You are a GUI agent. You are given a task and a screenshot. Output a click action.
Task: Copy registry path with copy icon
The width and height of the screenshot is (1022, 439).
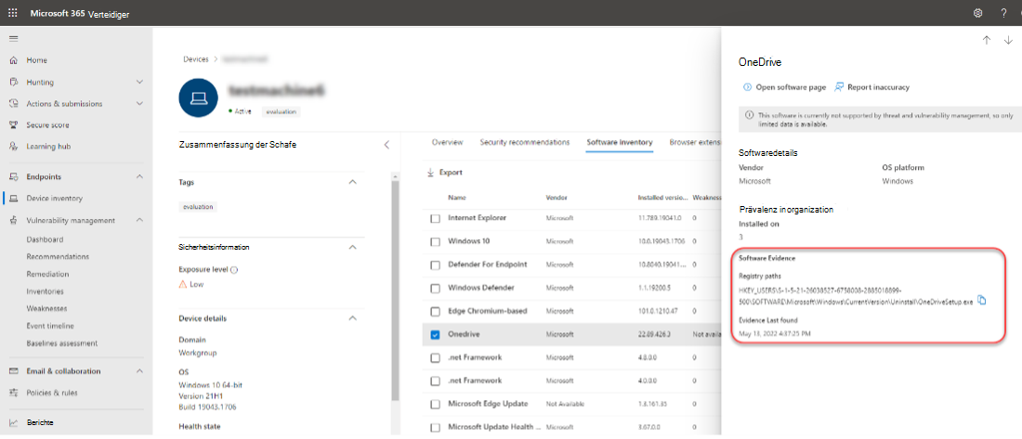(x=982, y=301)
